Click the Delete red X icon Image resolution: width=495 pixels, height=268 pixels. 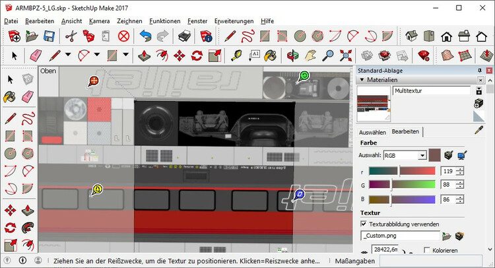(124, 36)
